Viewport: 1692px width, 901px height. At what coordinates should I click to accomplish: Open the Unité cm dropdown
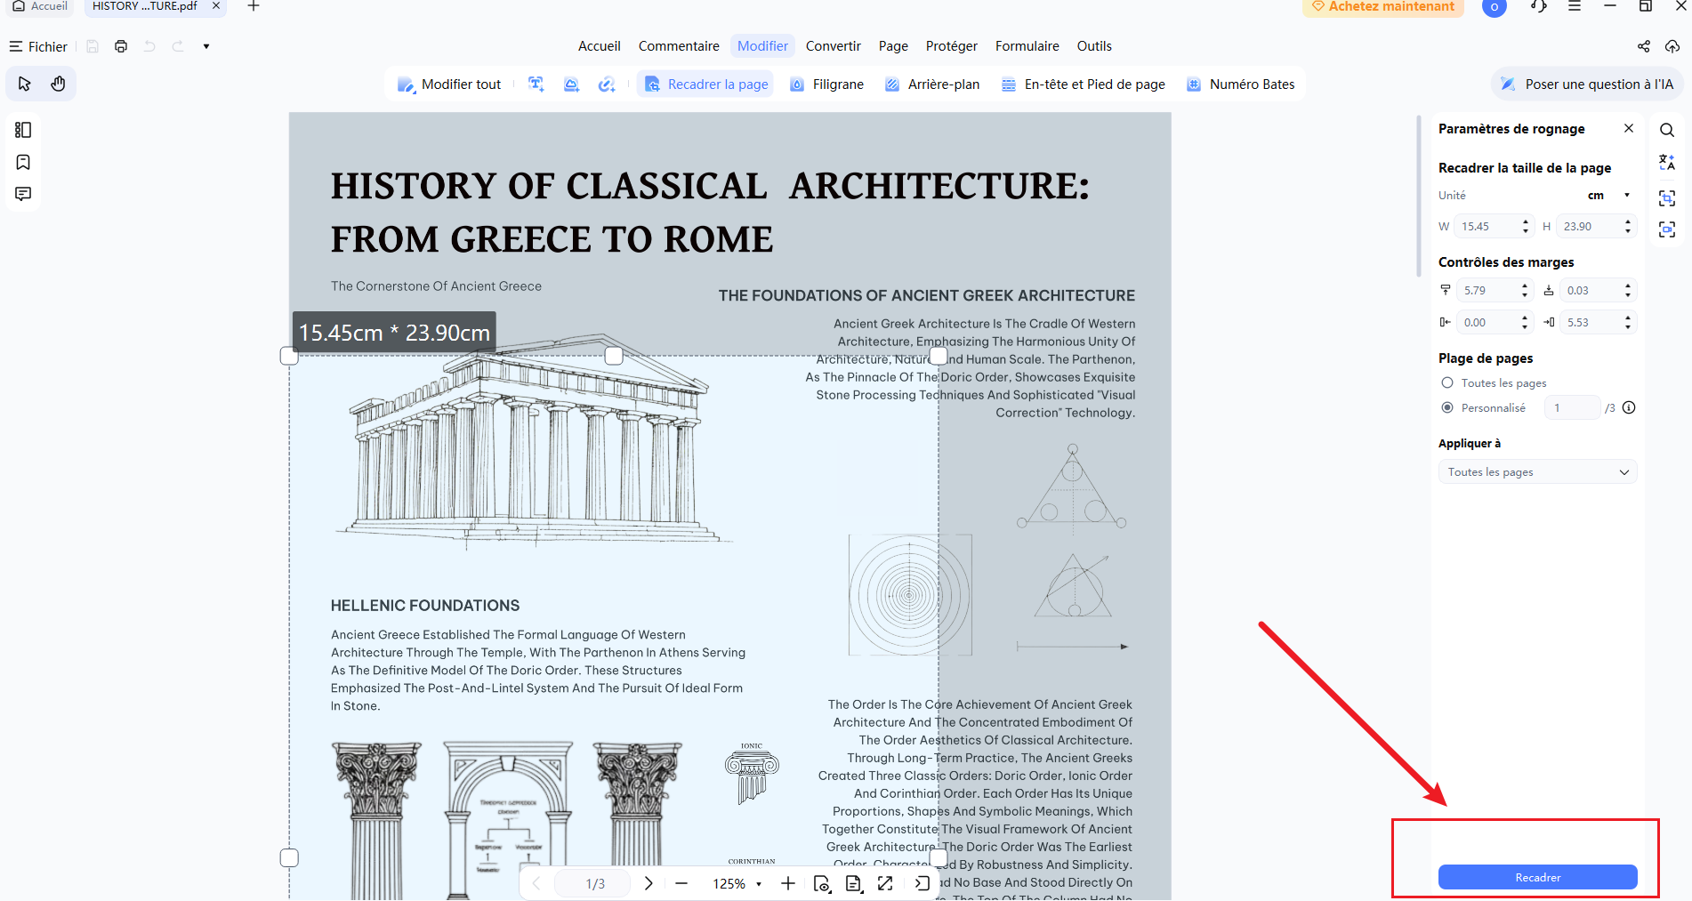coord(1608,196)
